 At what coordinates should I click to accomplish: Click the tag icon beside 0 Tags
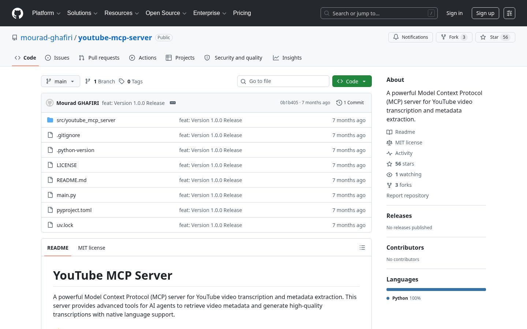[122, 81]
